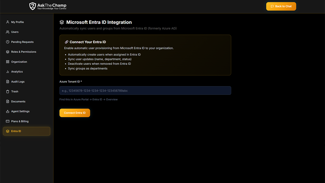Click the layers icon beside the page title
The height and width of the screenshot is (183, 325).
(x=62, y=22)
